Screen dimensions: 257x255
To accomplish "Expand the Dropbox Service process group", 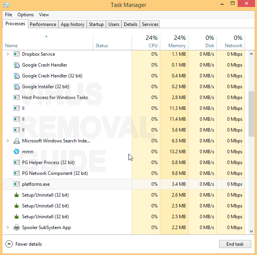I will tap(8, 54).
